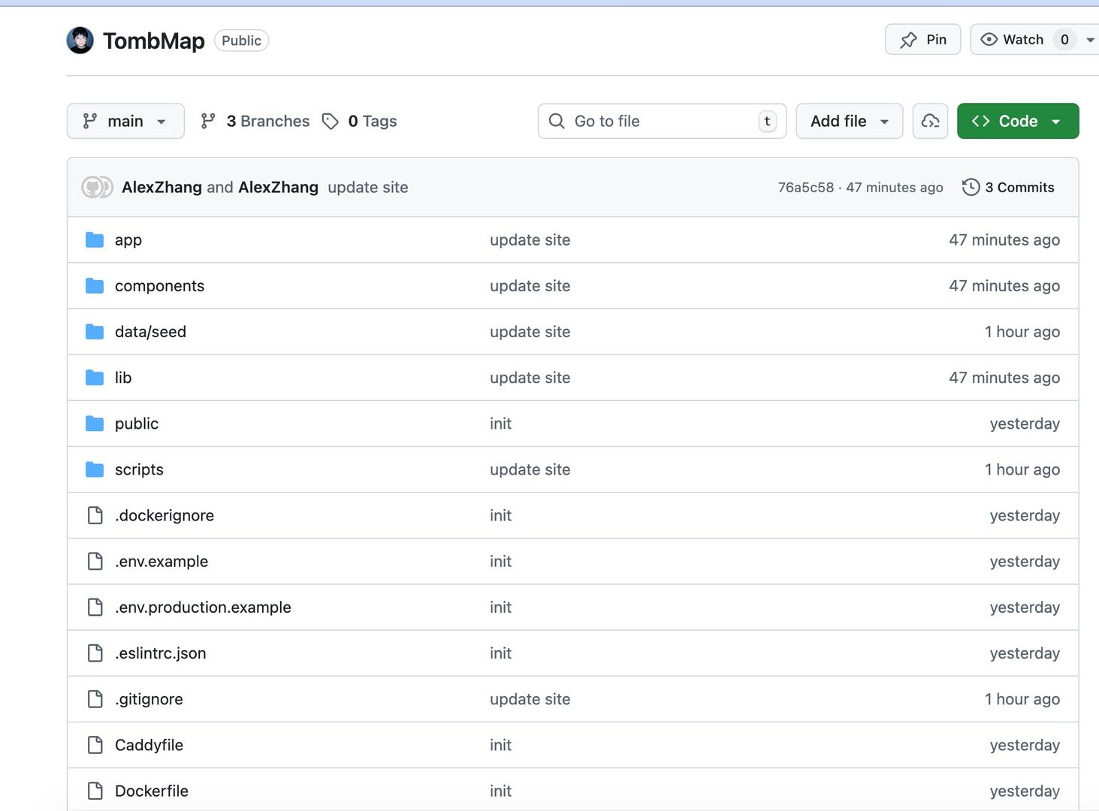This screenshot has height=811, width=1099.
Task: Click the .env.production.example file icon
Action: tap(95, 607)
